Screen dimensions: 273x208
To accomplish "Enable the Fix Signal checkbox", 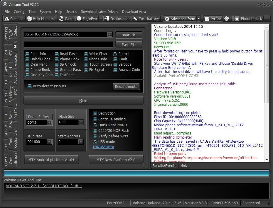I will (x=86, y=70).
